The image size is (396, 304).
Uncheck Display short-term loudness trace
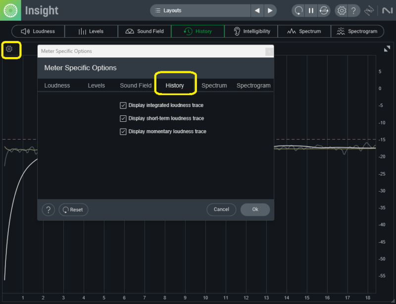123,118
